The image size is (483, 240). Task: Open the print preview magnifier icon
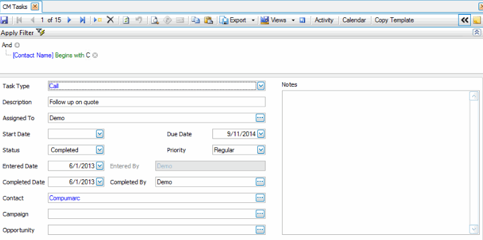[x=155, y=20]
